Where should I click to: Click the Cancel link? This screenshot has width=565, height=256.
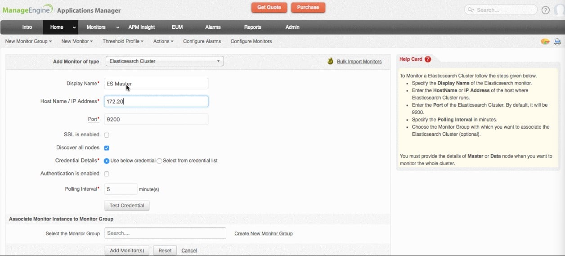(x=189, y=251)
